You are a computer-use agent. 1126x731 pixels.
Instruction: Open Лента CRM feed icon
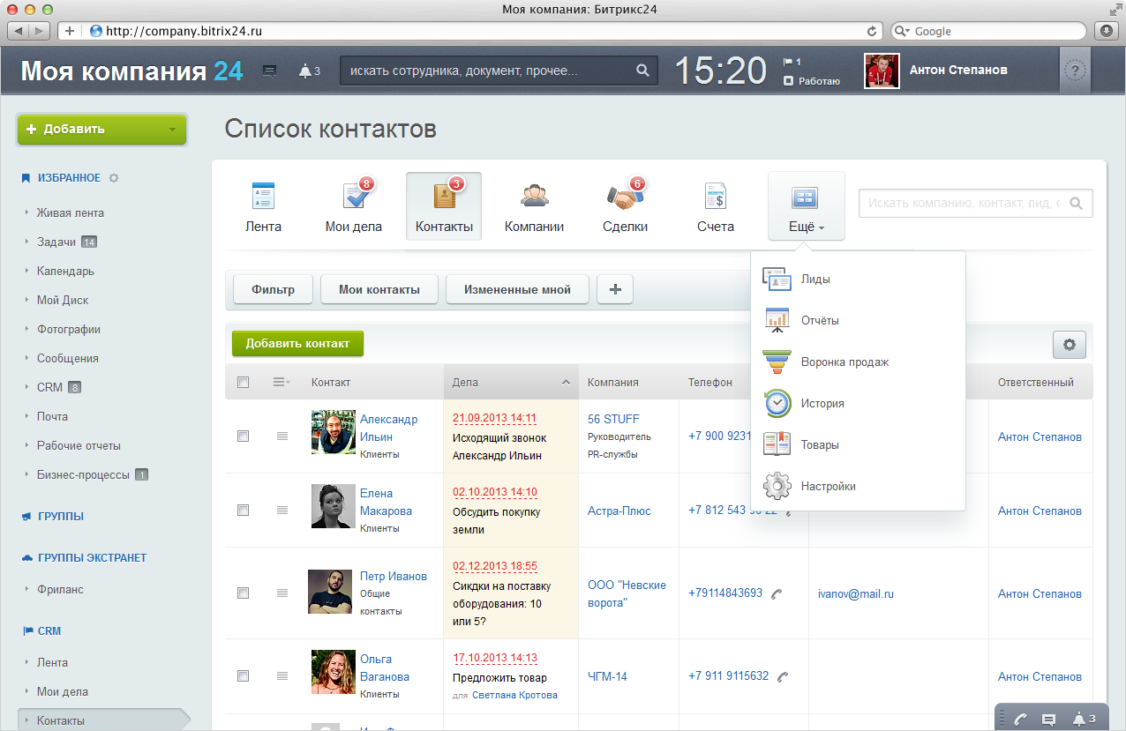click(x=263, y=196)
